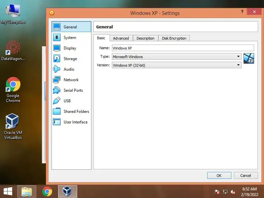264x198 pixels.
Task: Select the System label in sidebar
Action: coord(70,38)
